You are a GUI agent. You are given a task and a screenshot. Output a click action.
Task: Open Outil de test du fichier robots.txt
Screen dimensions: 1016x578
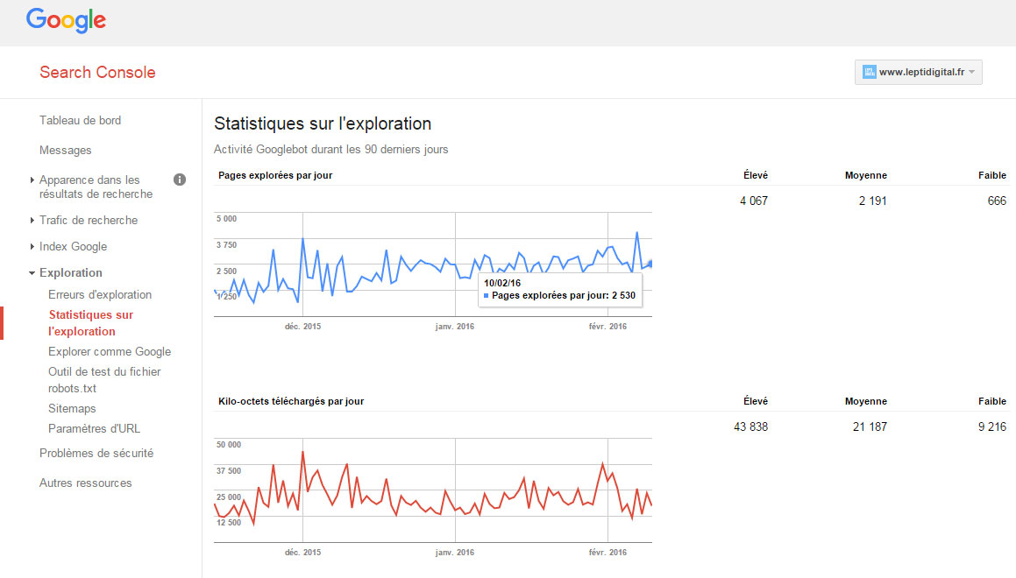coord(104,380)
